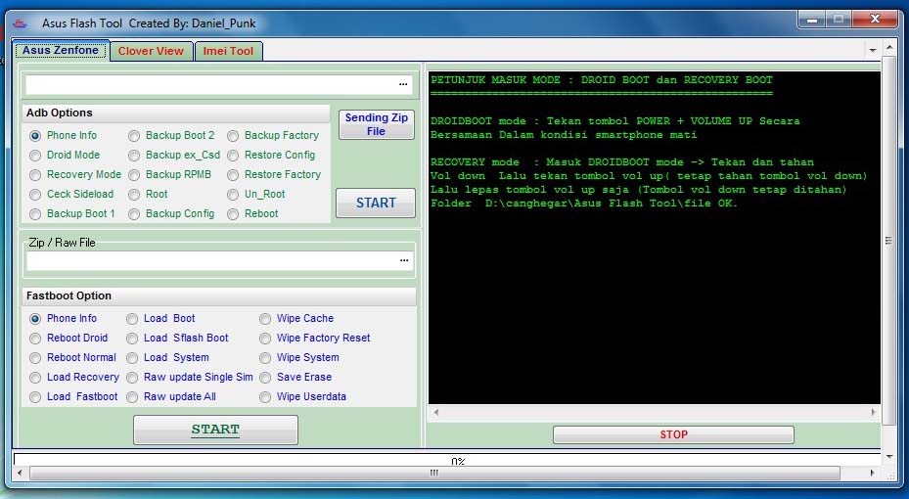Image resolution: width=909 pixels, height=499 pixels.
Task: Click the right vertical scrollbar thumb
Action: pos(888,241)
